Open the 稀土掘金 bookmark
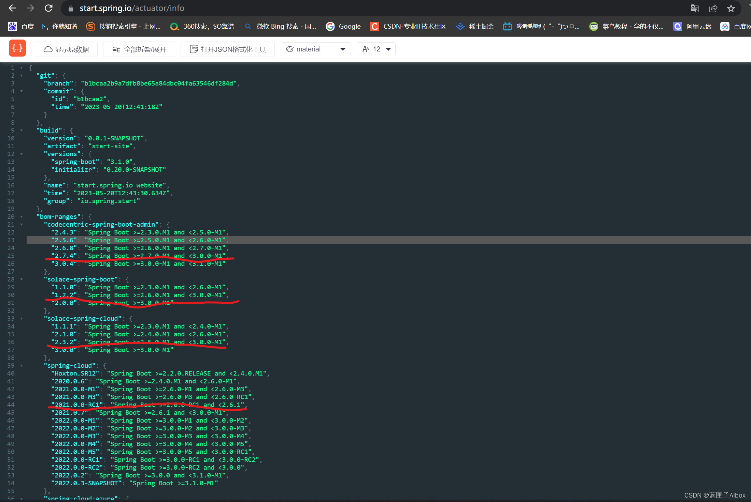This screenshot has width=751, height=502. click(x=475, y=26)
